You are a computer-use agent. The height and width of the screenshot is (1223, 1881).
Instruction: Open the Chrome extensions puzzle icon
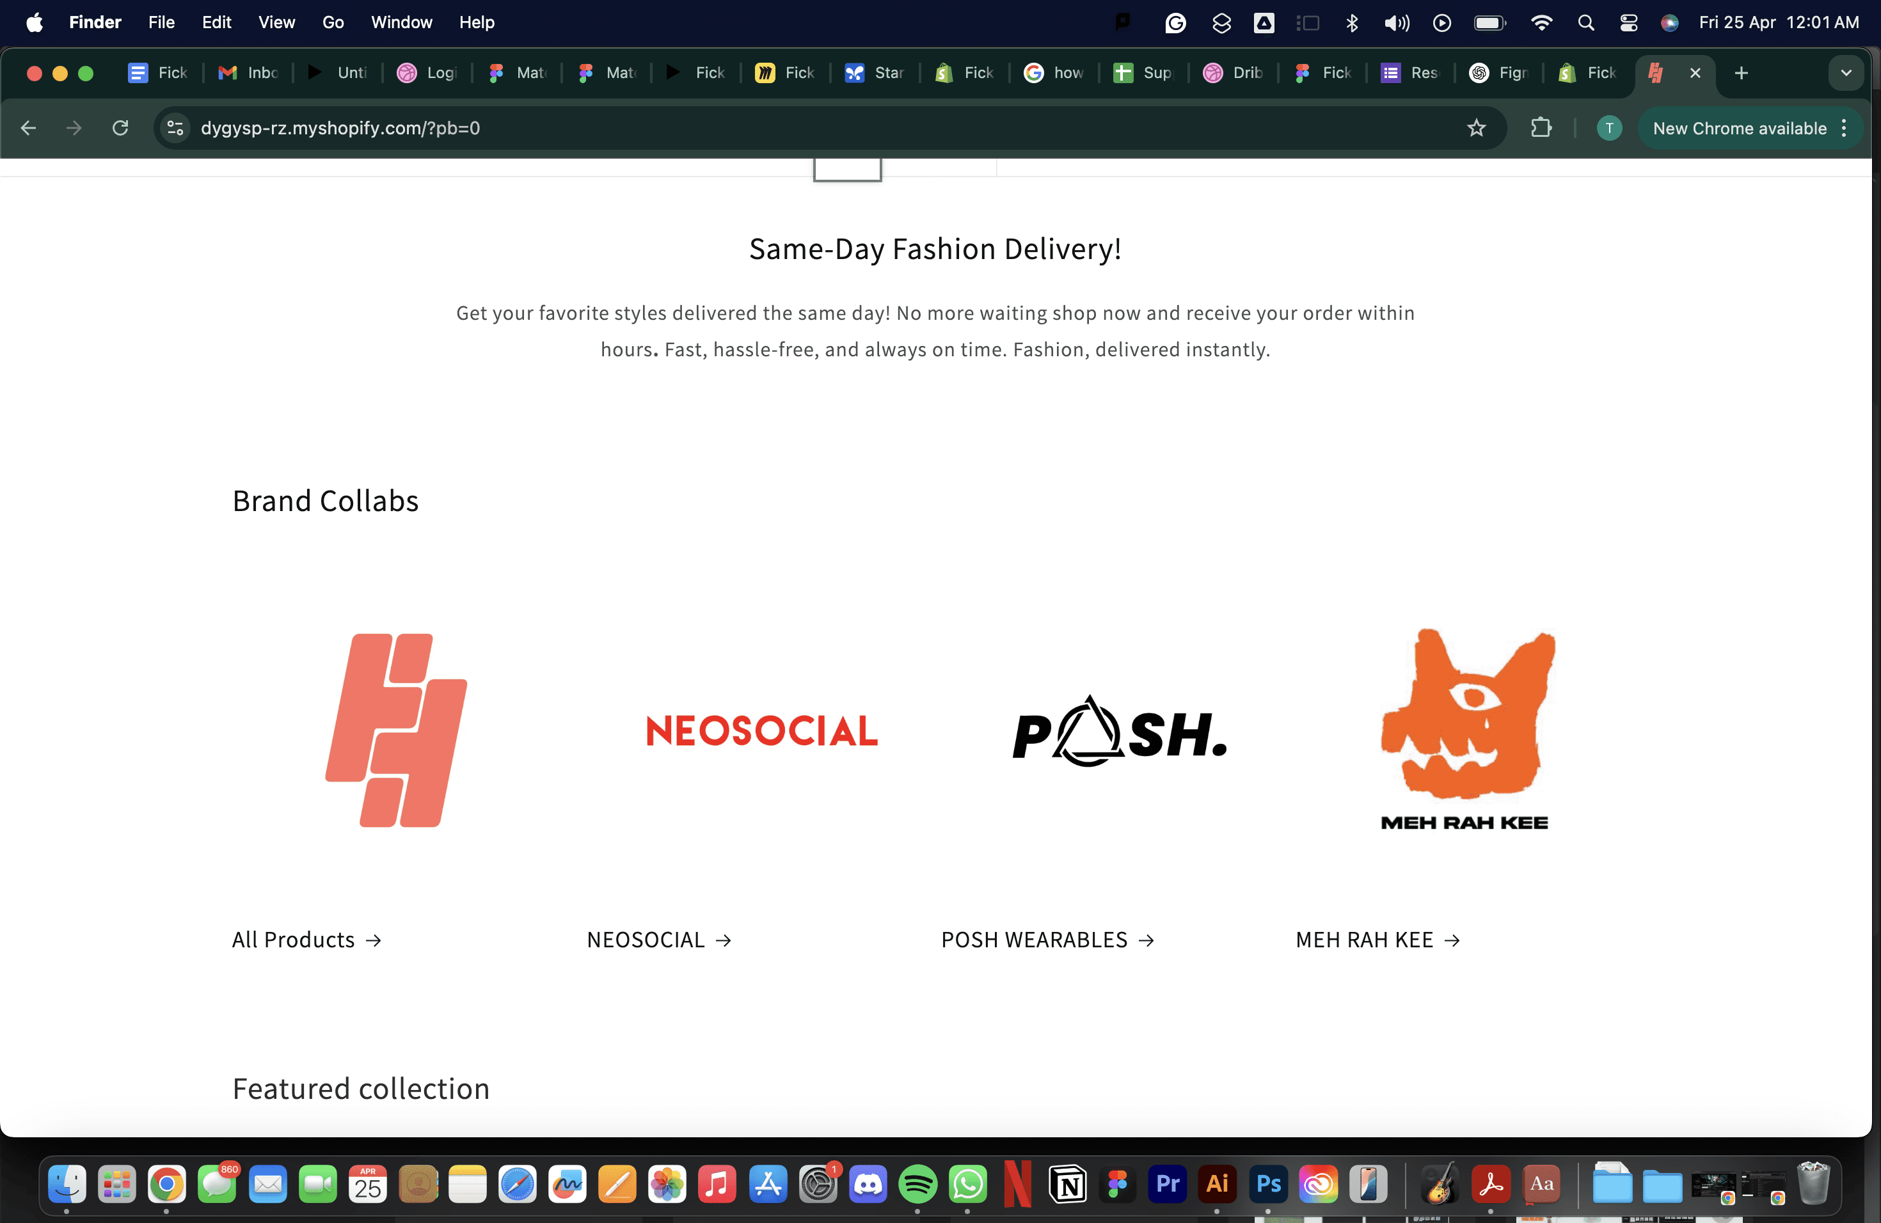tap(1541, 128)
